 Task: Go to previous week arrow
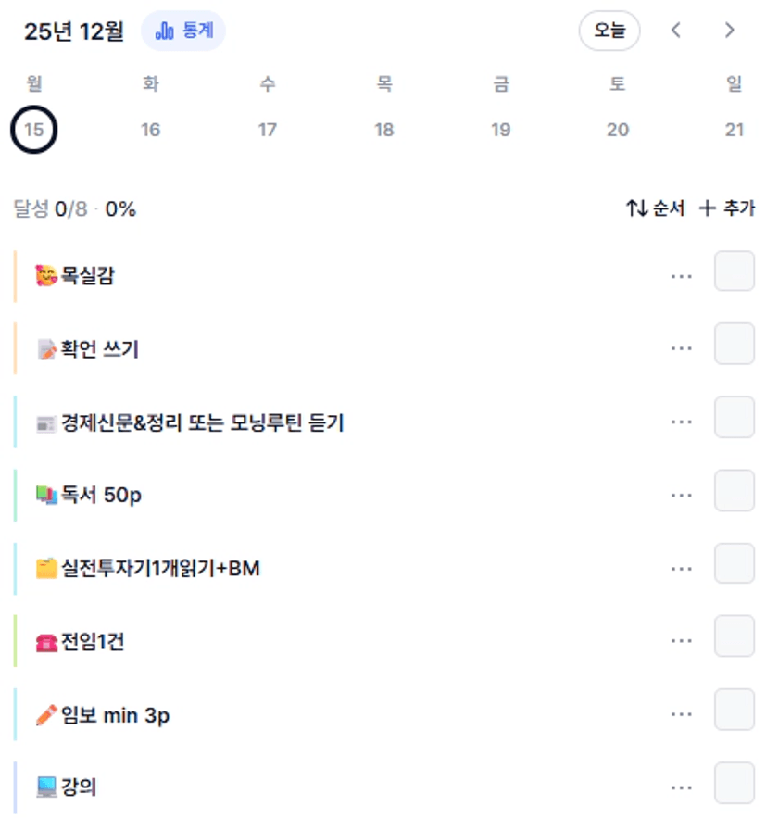[x=676, y=31]
